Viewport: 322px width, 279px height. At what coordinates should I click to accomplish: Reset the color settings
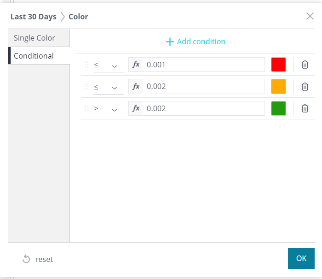pos(38,259)
